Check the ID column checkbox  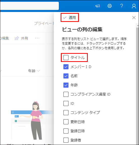click(x=66, y=103)
